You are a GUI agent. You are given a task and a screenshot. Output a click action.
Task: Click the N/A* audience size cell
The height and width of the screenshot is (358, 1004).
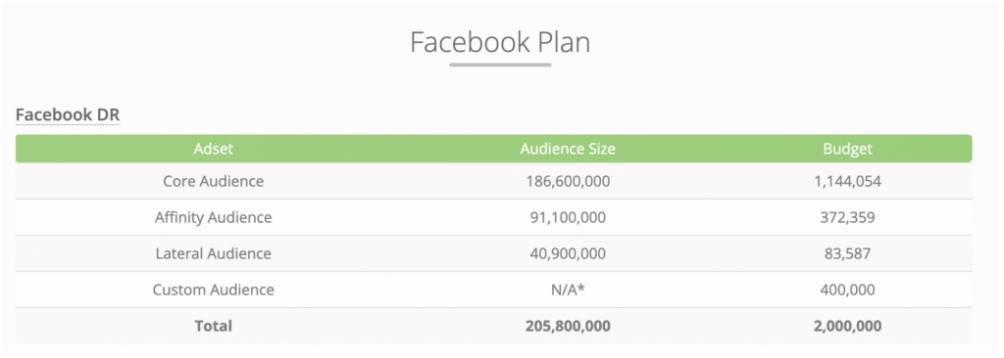coord(568,290)
